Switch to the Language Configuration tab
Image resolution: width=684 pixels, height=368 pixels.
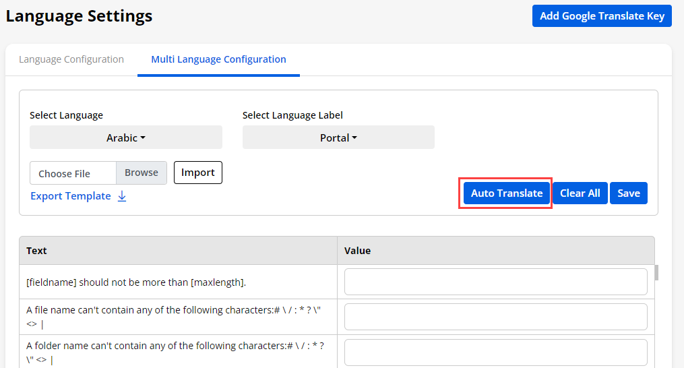coord(71,59)
